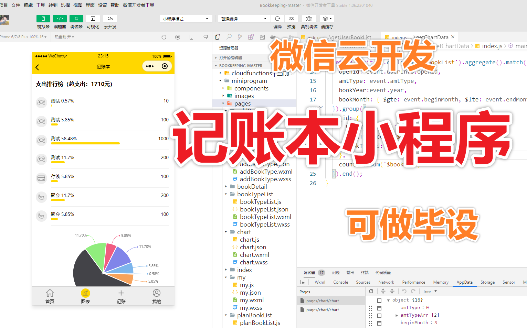The height and width of the screenshot is (328, 527).
Task: Tap the 测试 58.48% expense row
Action: 103,140
